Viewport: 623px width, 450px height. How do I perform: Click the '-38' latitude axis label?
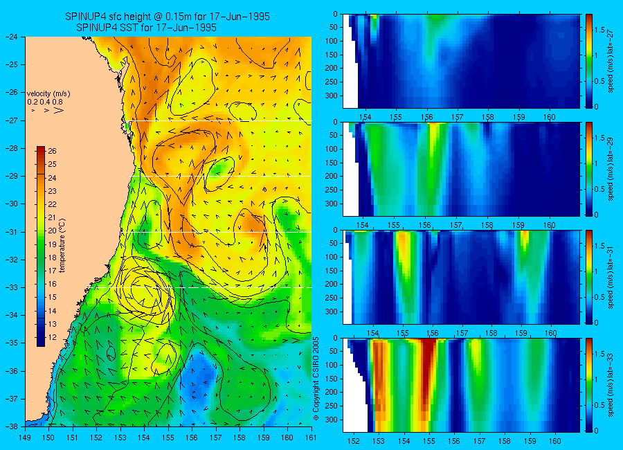point(10,426)
